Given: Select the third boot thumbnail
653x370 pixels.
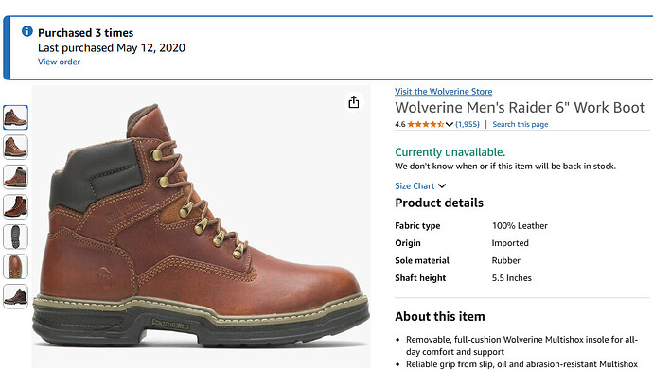Looking at the screenshot, I should coord(15,177).
